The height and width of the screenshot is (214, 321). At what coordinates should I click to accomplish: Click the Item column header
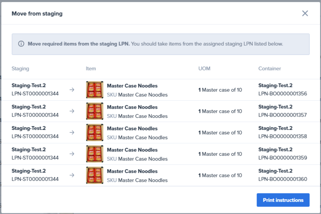click(x=91, y=68)
